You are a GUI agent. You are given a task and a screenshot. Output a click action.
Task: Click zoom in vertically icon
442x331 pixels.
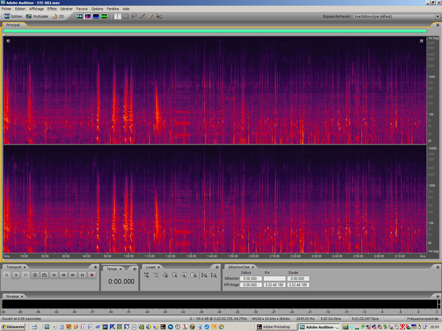[204, 275]
